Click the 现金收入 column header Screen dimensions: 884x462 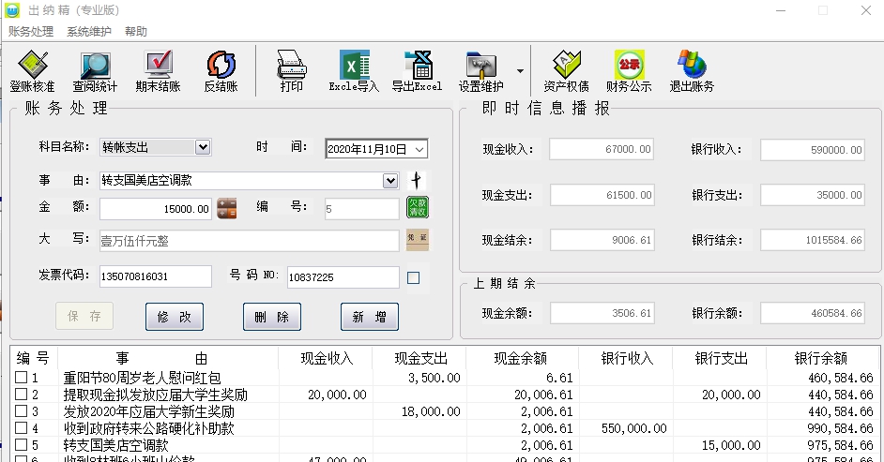point(326,358)
